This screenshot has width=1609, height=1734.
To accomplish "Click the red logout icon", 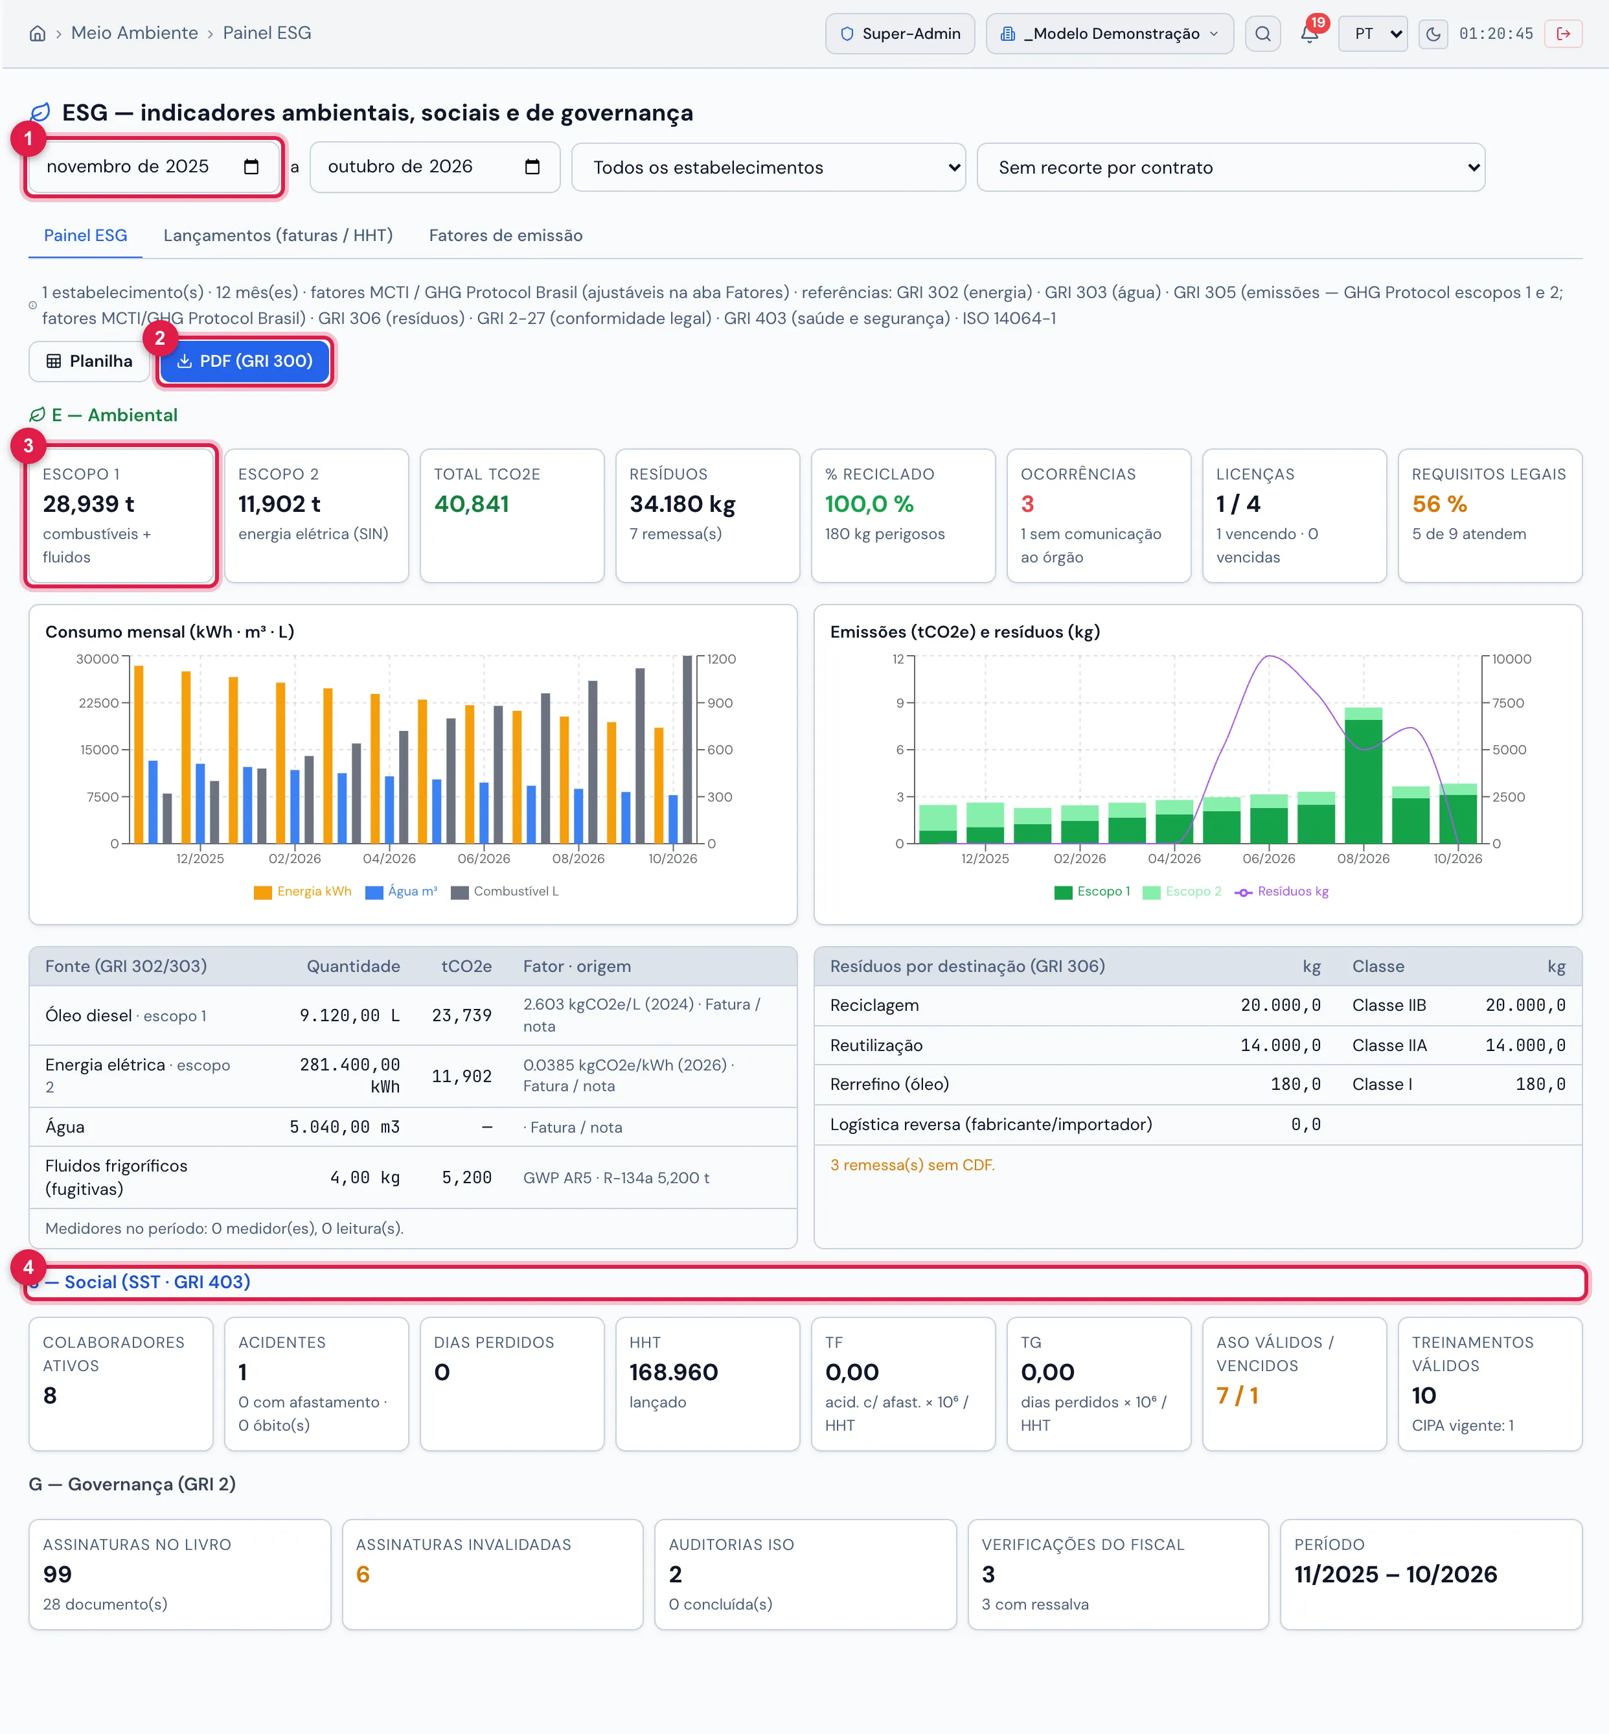I will pyautogui.click(x=1564, y=34).
